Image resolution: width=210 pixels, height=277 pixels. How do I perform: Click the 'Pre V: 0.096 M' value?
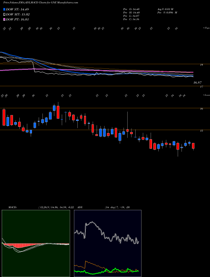coord(168,13)
